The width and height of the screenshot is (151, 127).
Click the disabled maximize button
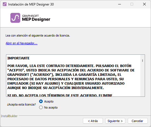tap(132, 4)
